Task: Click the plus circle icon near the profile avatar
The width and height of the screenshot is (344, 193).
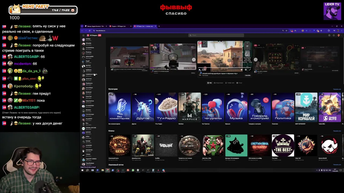Action: (334, 35)
